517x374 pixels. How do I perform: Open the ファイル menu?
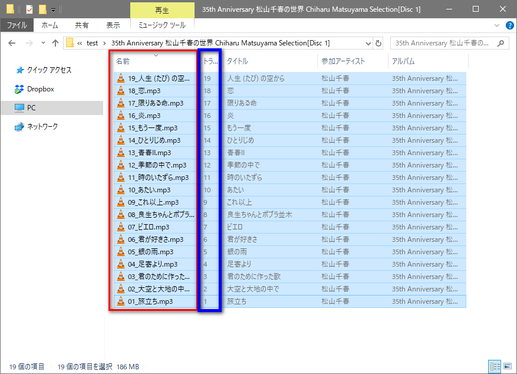click(x=17, y=25)
